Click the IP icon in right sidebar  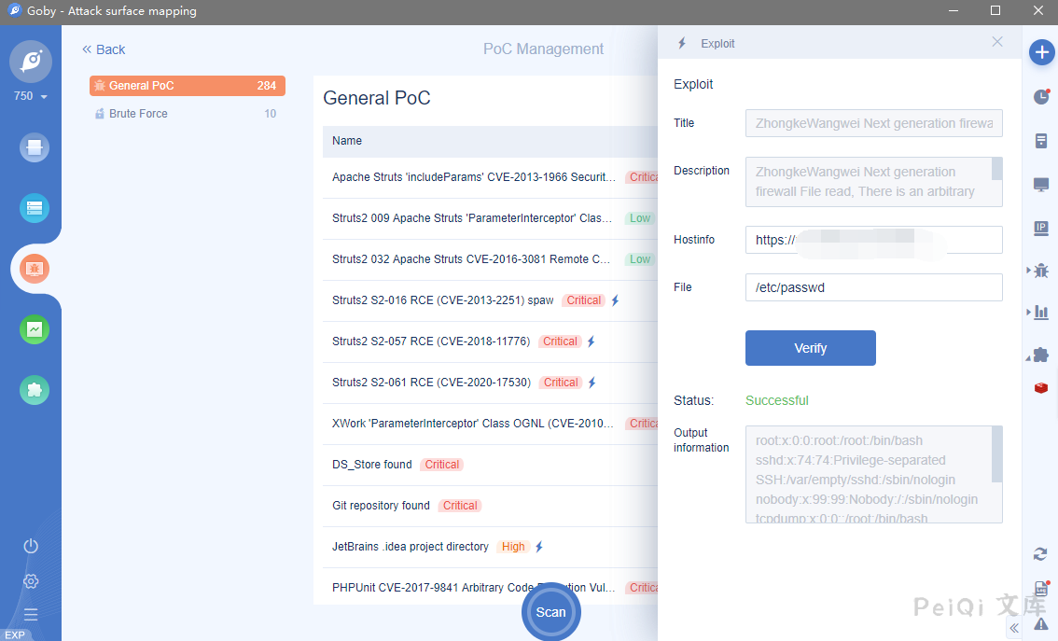(1041, 228)
